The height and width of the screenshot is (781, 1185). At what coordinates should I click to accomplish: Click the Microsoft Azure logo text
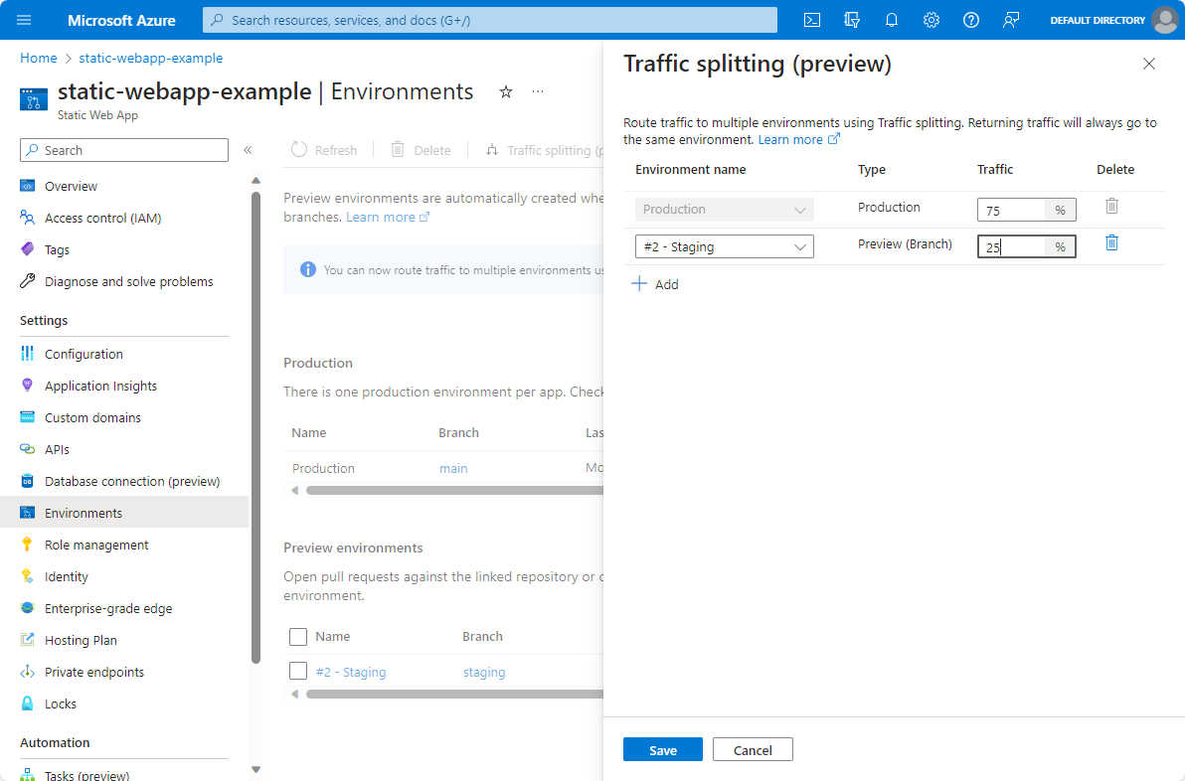121,21
